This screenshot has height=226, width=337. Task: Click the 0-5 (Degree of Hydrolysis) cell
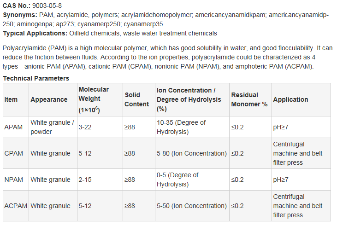[x=192, y=180]
